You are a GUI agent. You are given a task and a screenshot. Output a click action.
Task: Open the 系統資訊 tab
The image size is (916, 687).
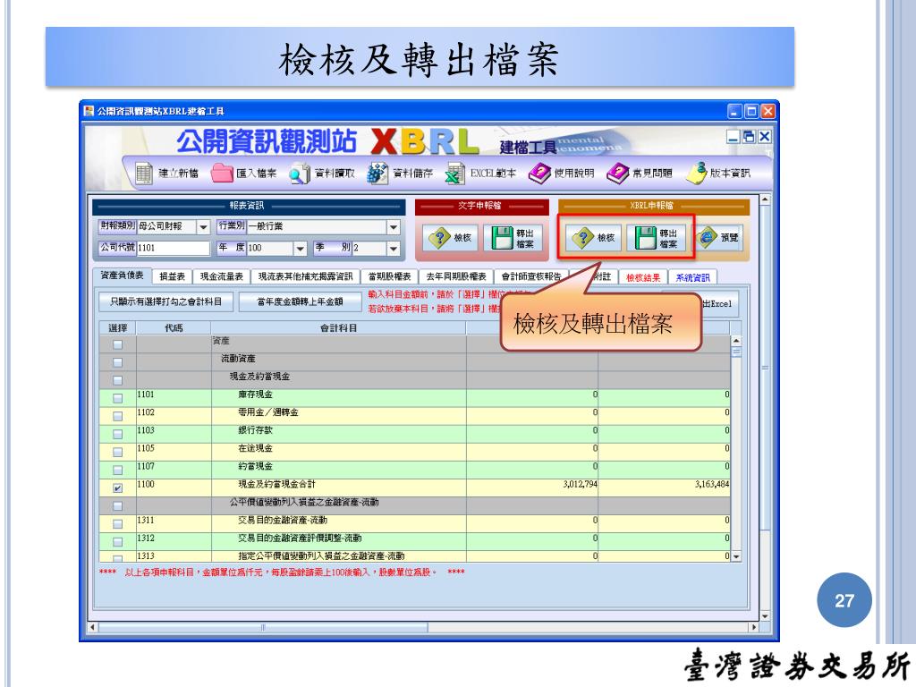[x=693, y=277]
